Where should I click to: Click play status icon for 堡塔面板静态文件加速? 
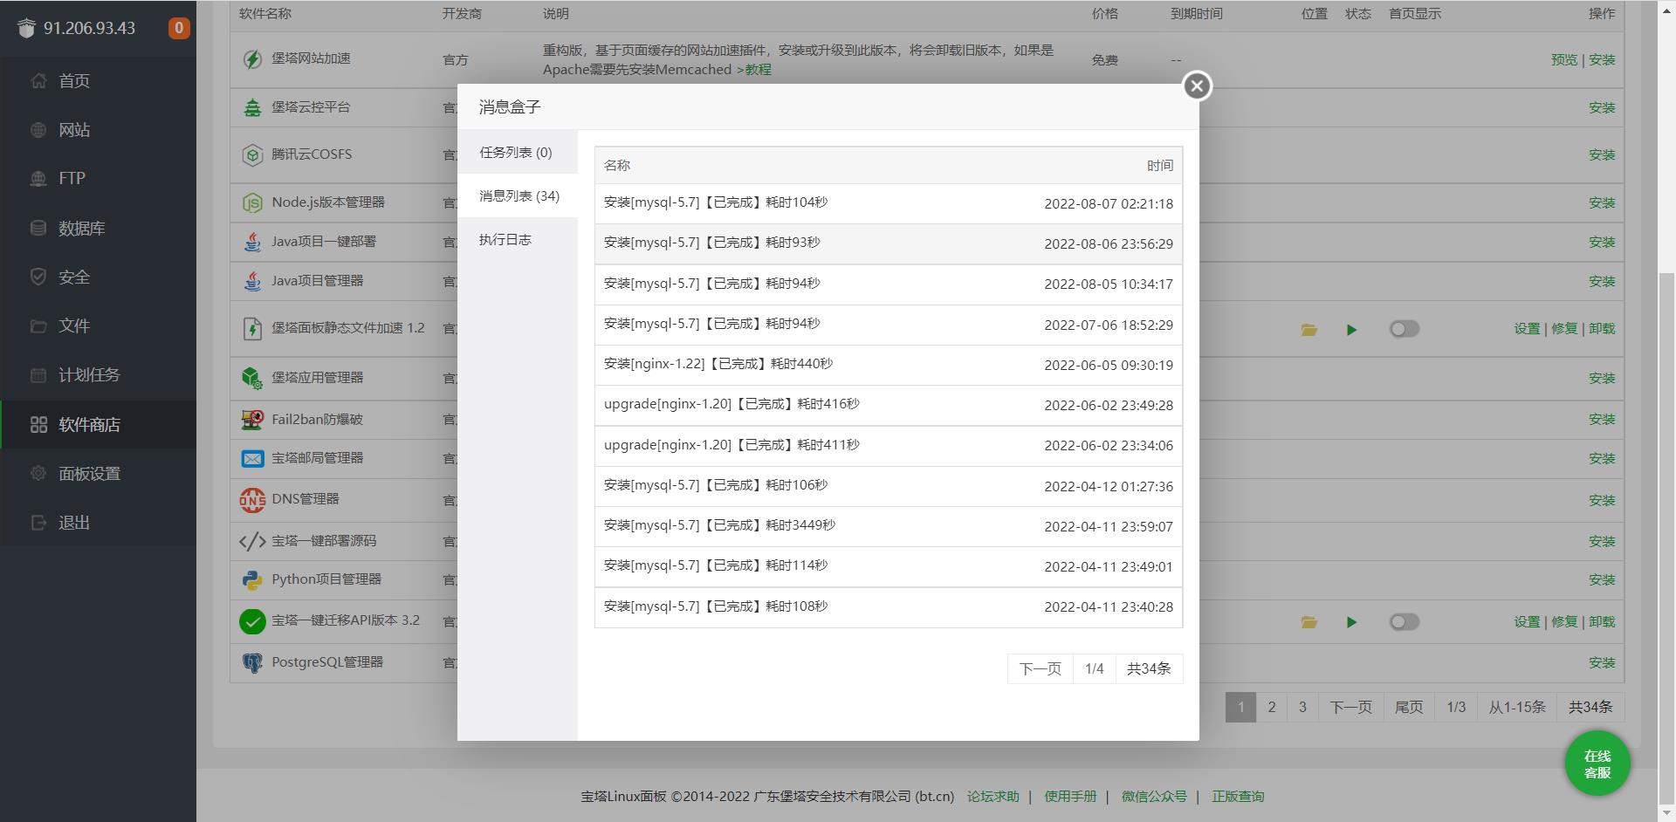(1351, 330)
